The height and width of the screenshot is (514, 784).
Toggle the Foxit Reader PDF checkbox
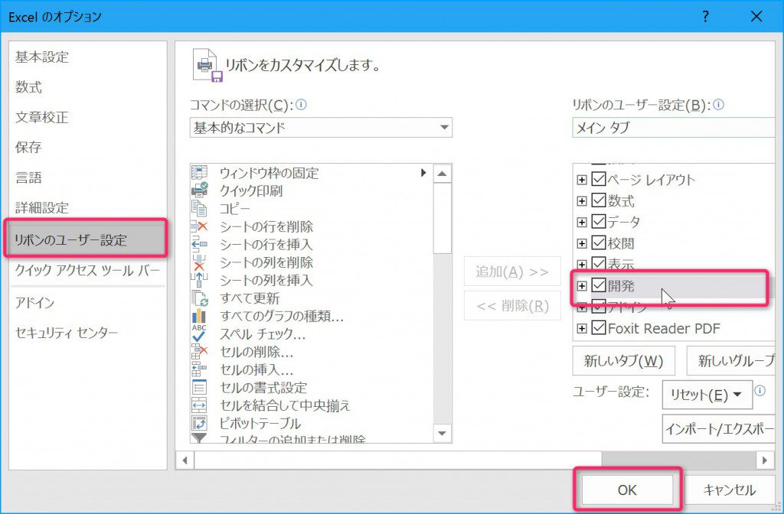click(599, 329)
